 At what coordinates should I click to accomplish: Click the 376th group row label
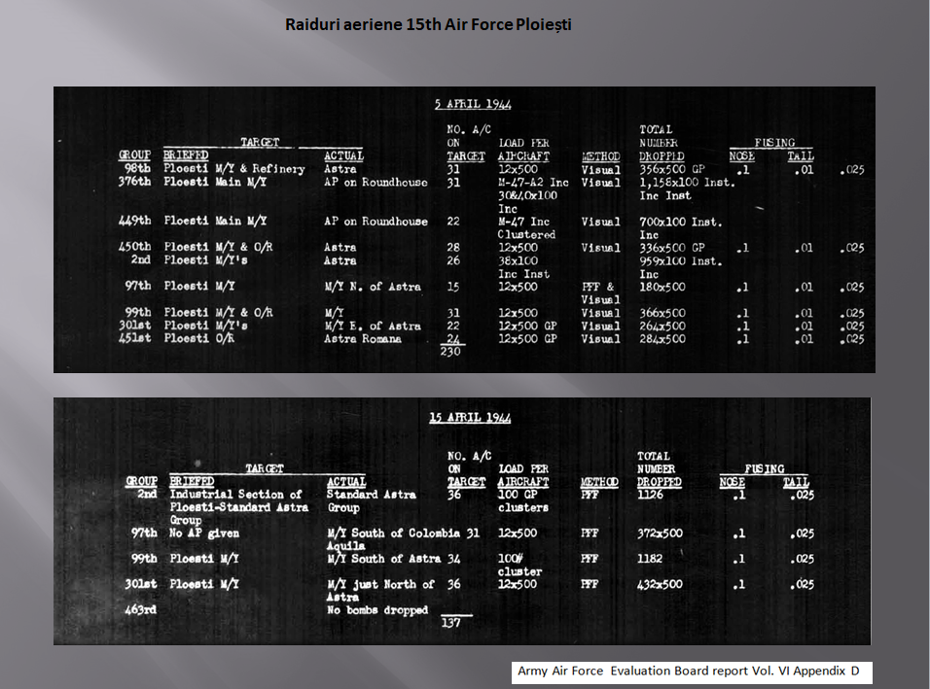[134, 182]
